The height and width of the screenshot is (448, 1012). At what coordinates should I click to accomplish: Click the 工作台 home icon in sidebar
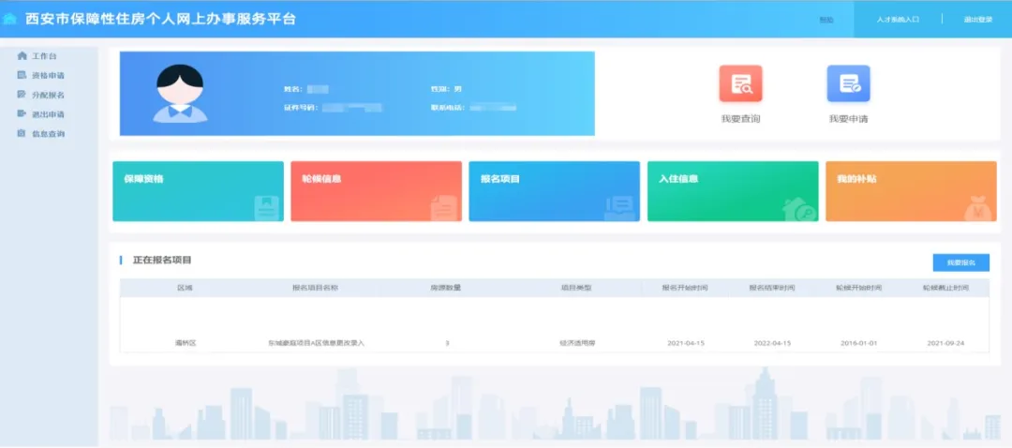pyautogui.click(x=22, y=56)
